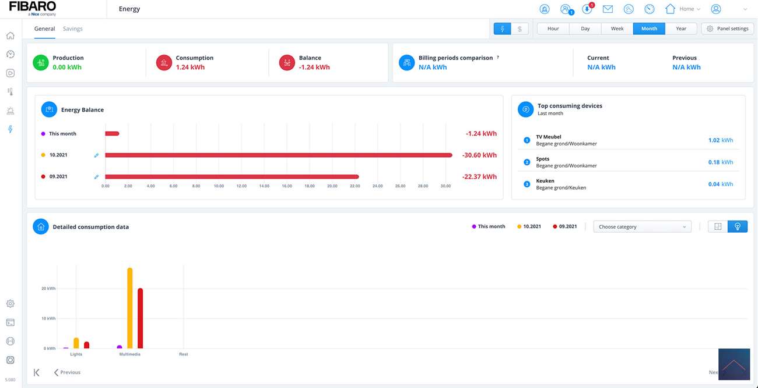Viewport: 758px width, 388px height.
Task: Open the console terminal icon in sidebar
Action: coord(10,322)
